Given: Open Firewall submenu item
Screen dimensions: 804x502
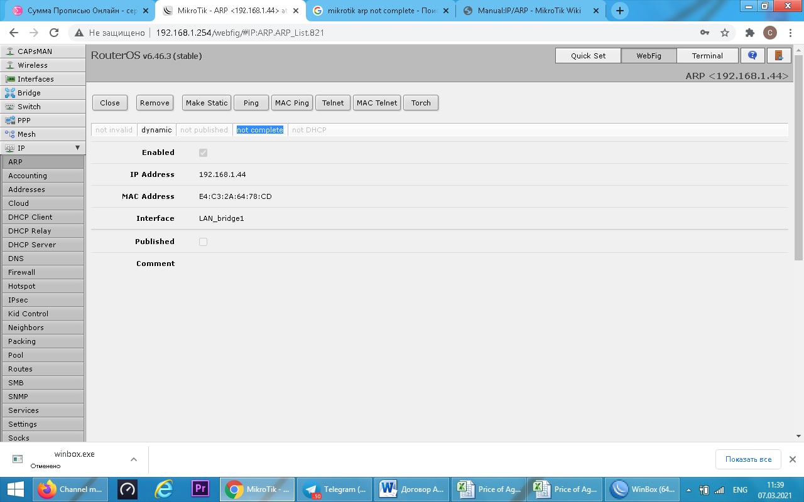Looking at the screenshot, I should (x=42, y=272).
